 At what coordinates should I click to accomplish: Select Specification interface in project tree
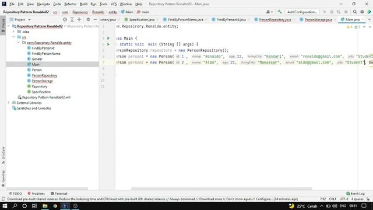click(x=39, y=92)
